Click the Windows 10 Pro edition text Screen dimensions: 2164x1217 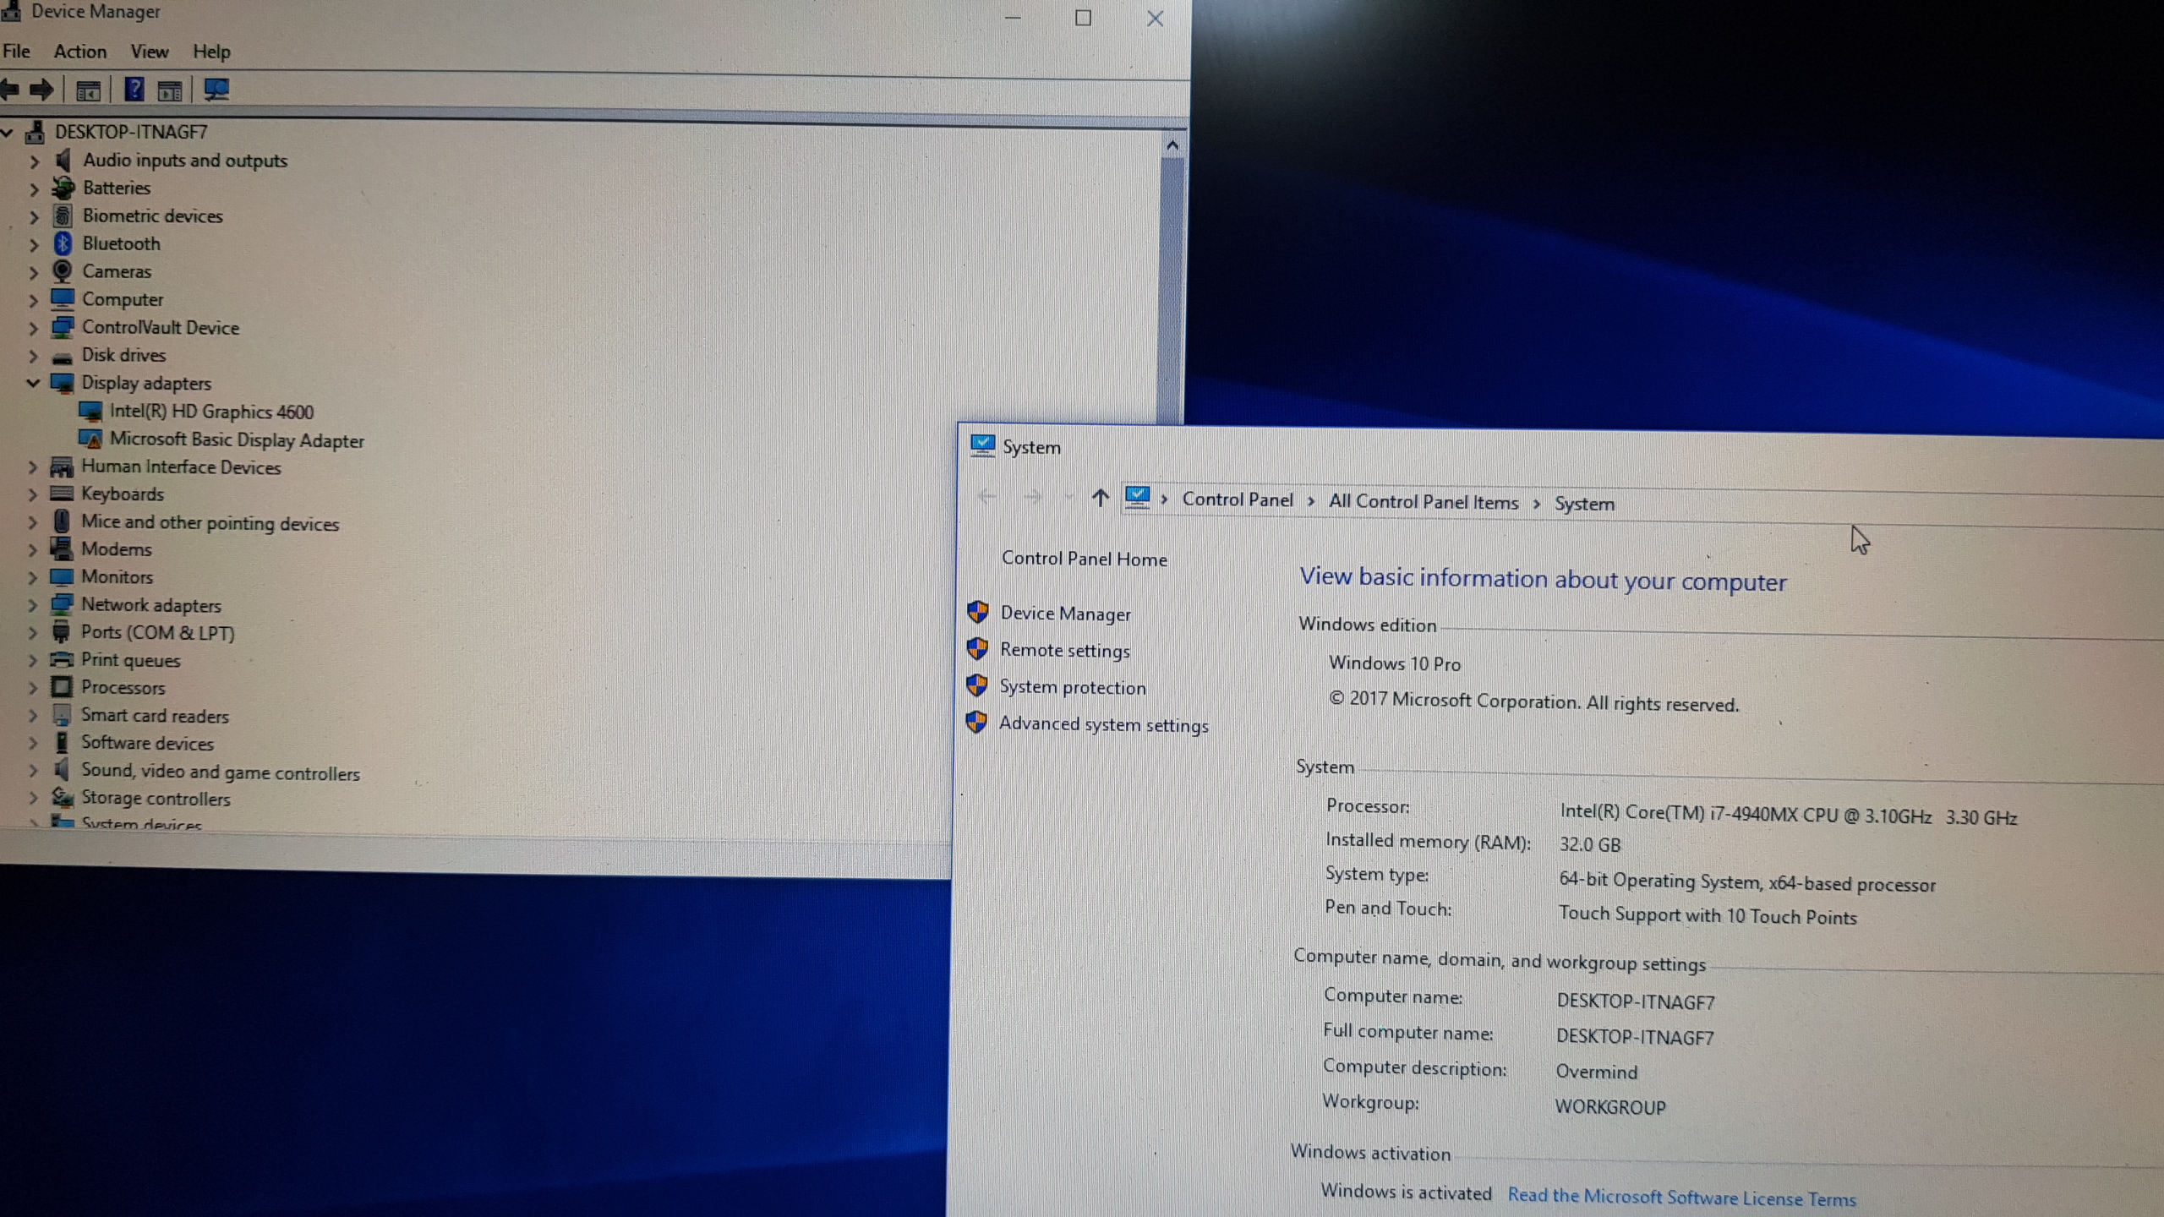pyautogui.click(x=1395, y=663)
